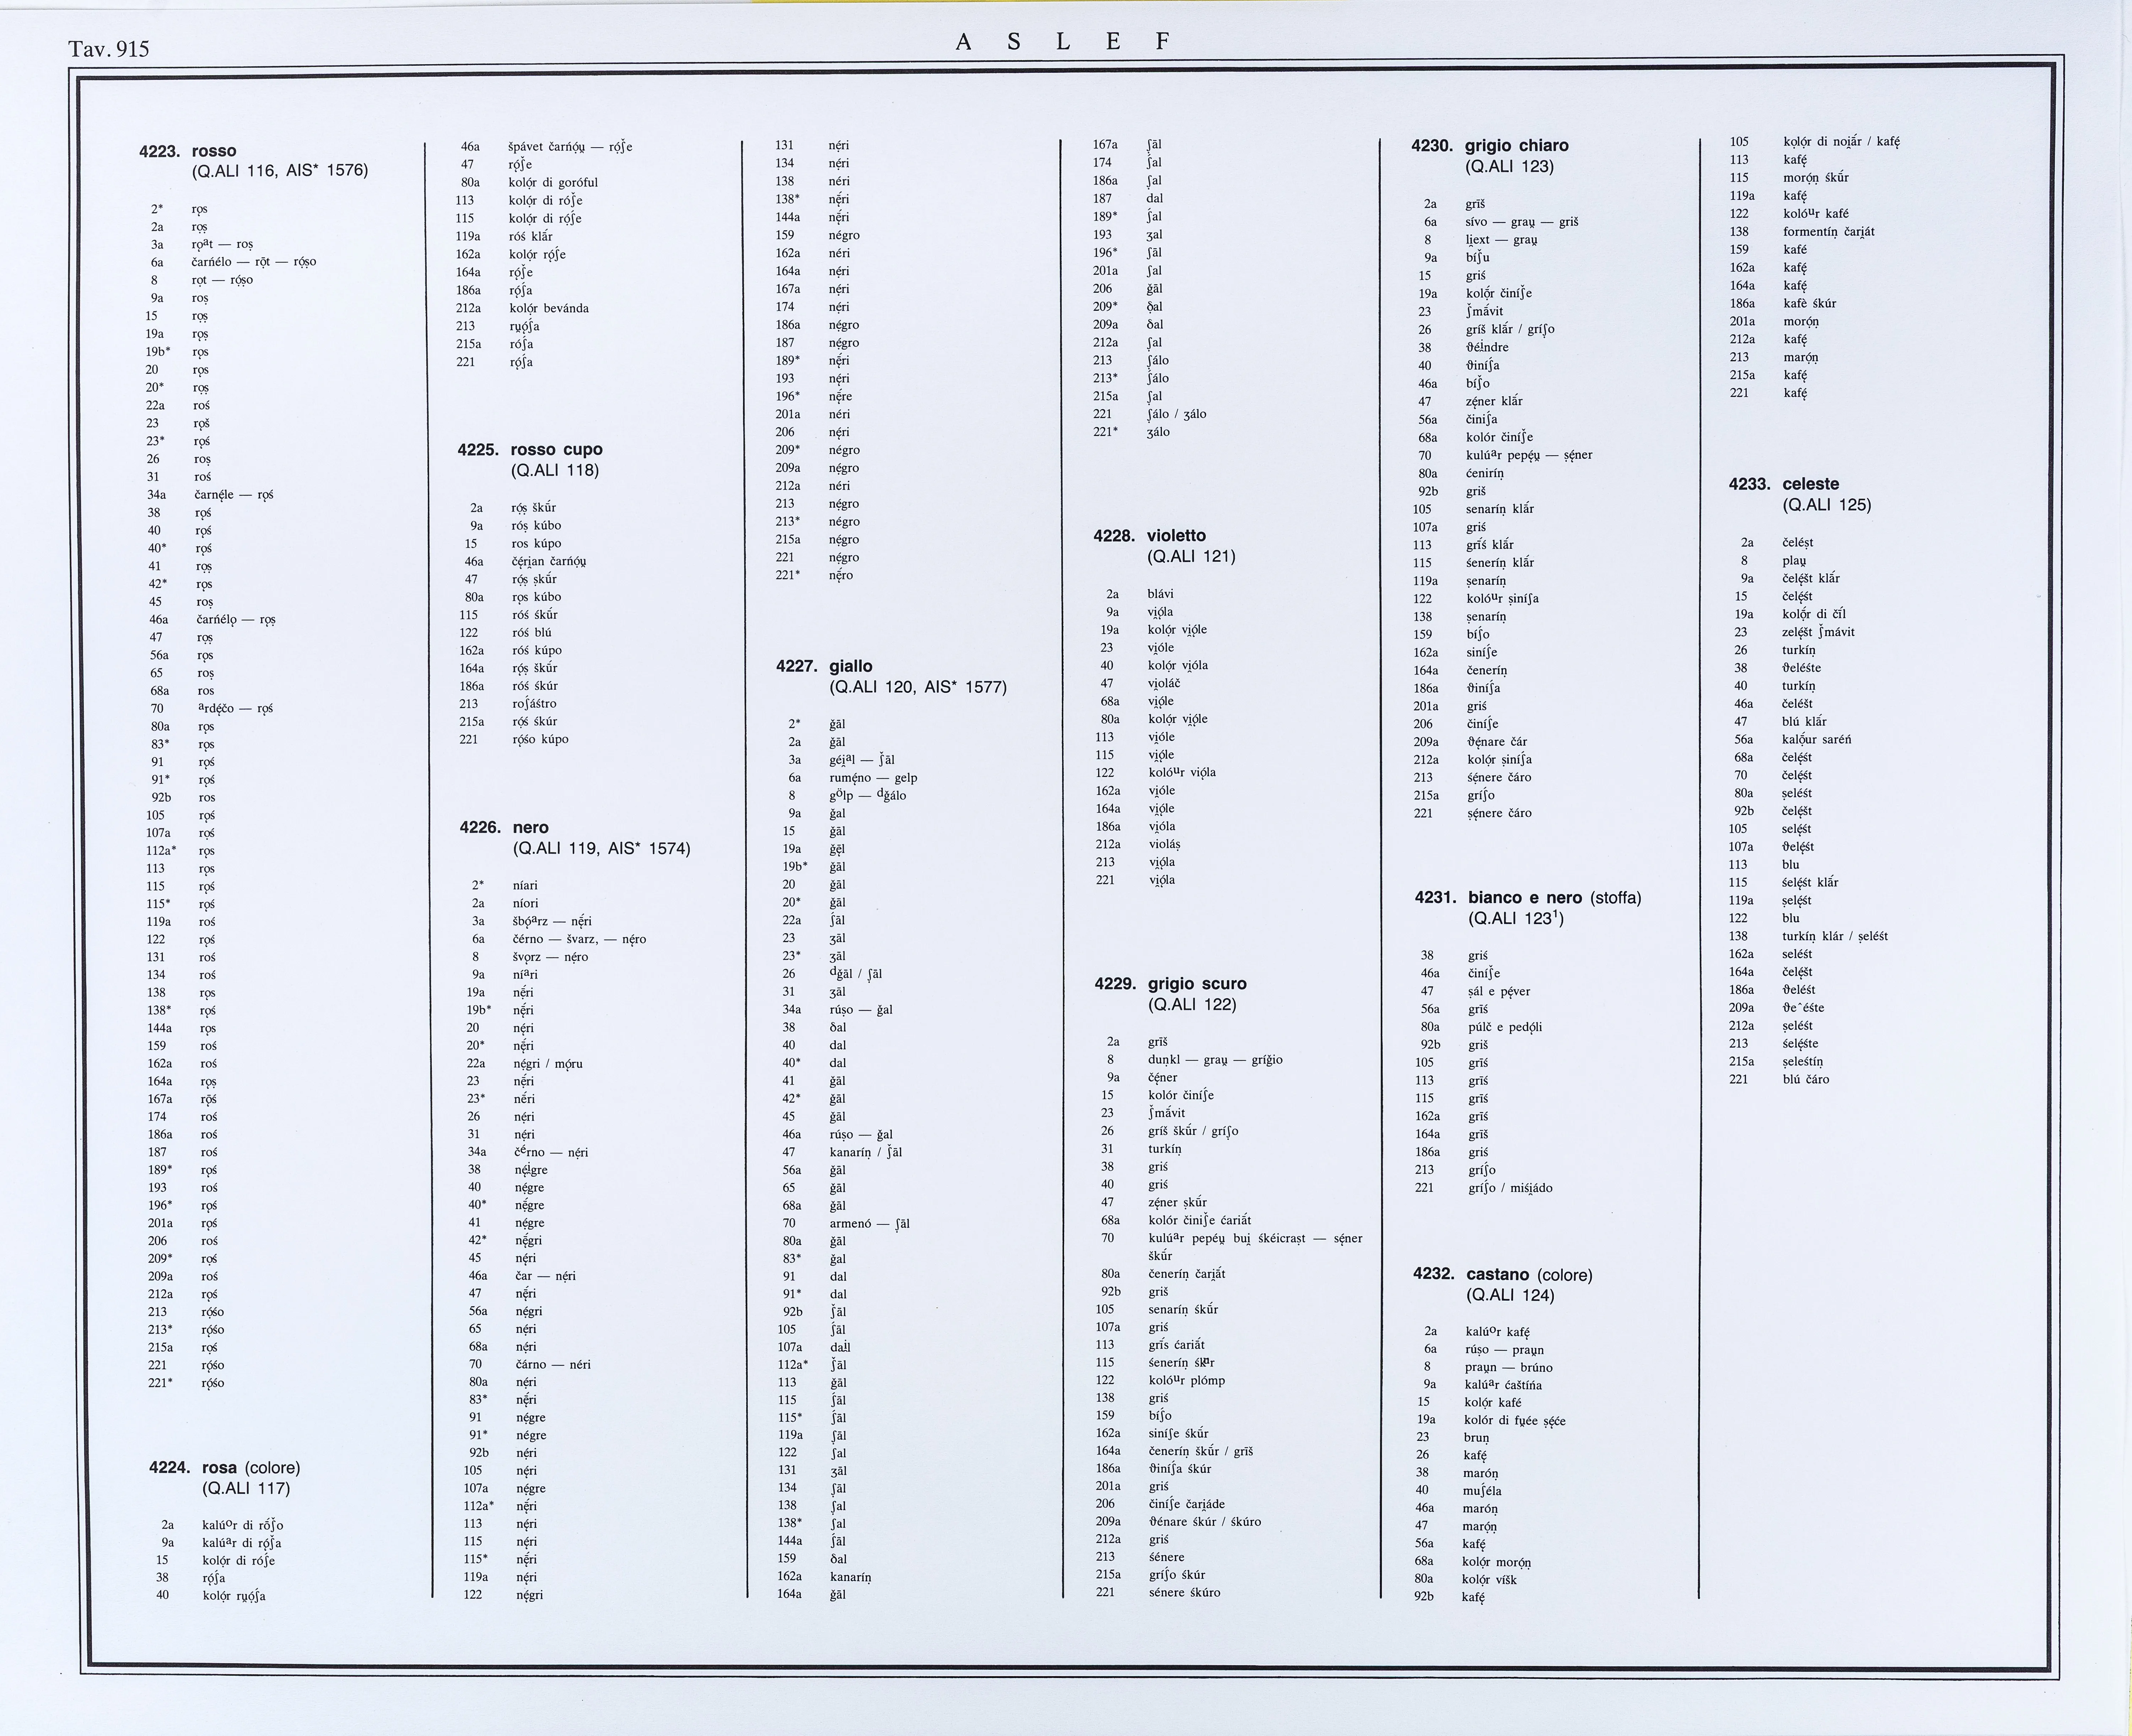Select the '4228. violetto' heading

coord(1149,536)
